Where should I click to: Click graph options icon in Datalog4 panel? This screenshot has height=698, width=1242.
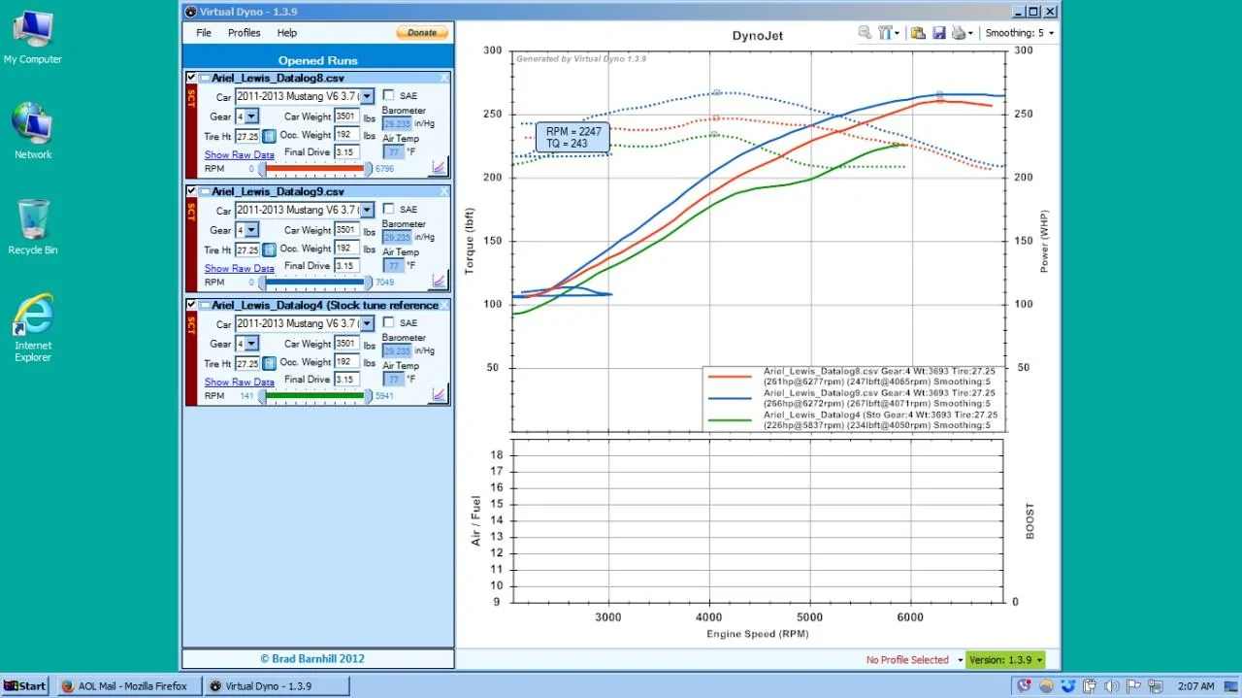(440, 394)
